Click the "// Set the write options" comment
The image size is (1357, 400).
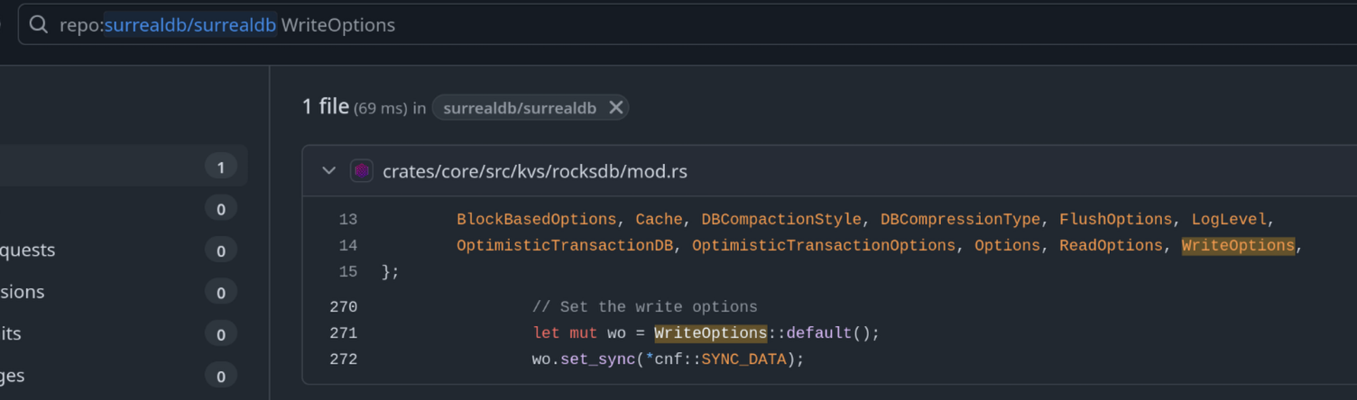coord(645,307)
